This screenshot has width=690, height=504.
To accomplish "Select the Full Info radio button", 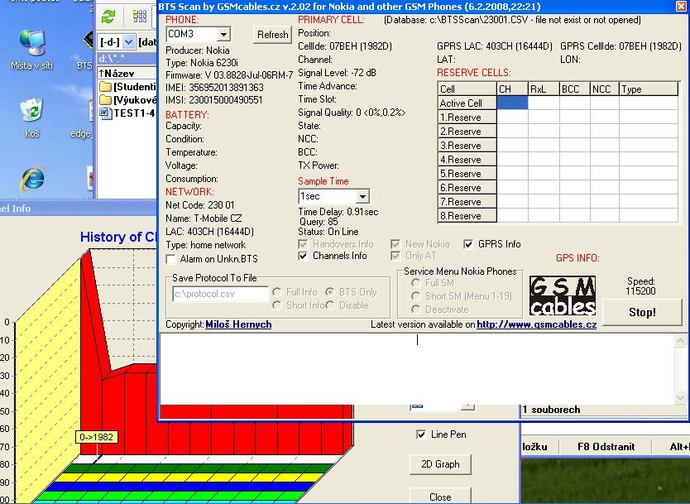I will point(277,292).
